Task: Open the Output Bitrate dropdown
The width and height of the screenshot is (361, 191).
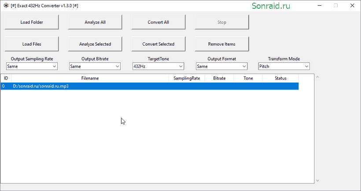Action: coord(95,66)
